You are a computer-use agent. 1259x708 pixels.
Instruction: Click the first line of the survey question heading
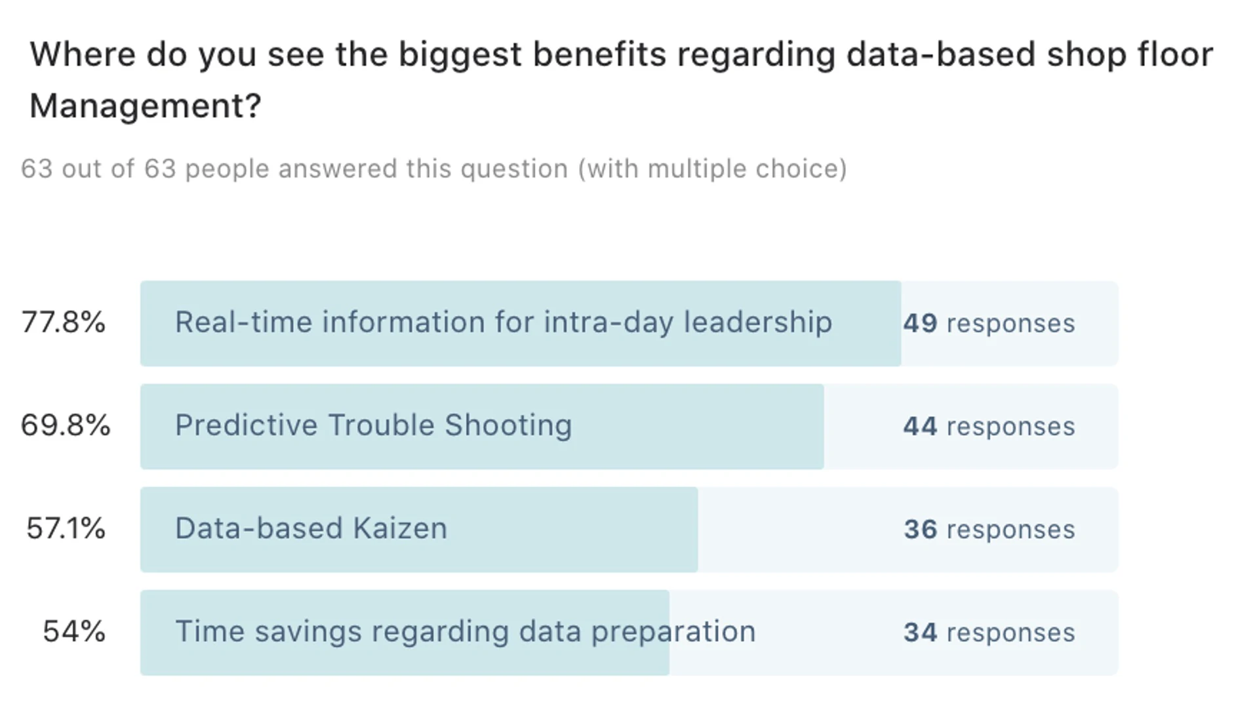(x=622, y=54)
